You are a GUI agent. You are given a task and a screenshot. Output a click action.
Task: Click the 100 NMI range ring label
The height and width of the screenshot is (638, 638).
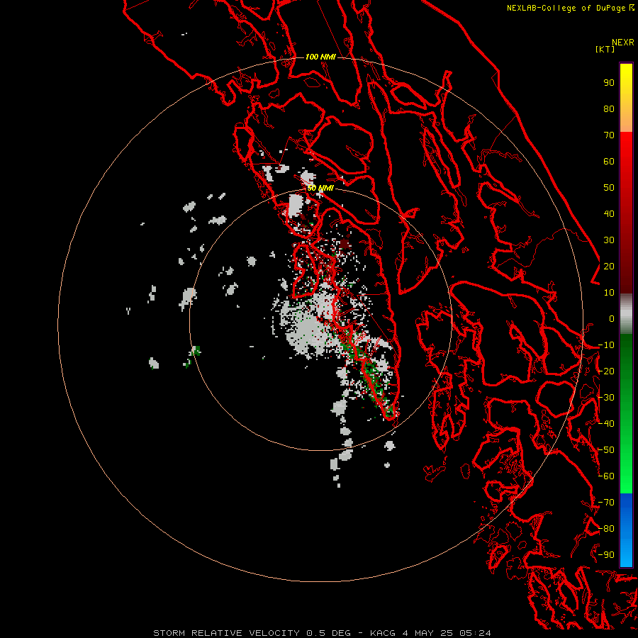pyautogui.click(x=320, y=57)
